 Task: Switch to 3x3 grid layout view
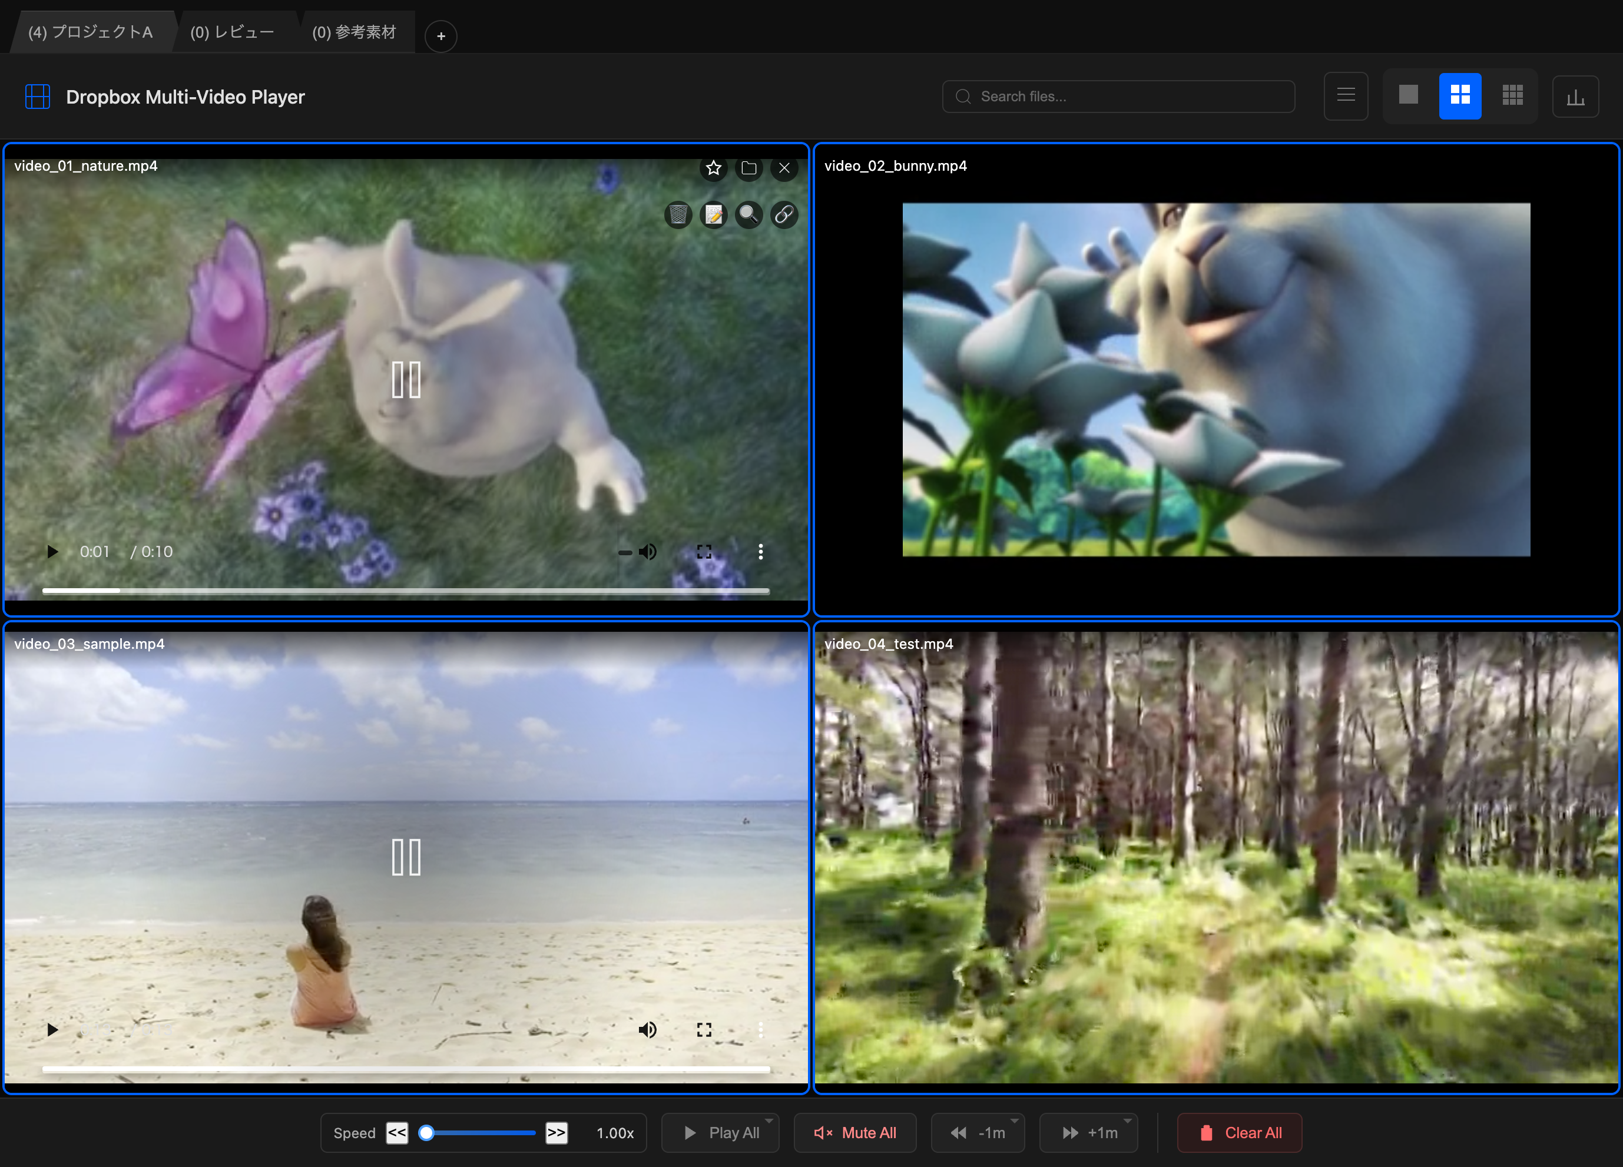tap(1512, 95)
